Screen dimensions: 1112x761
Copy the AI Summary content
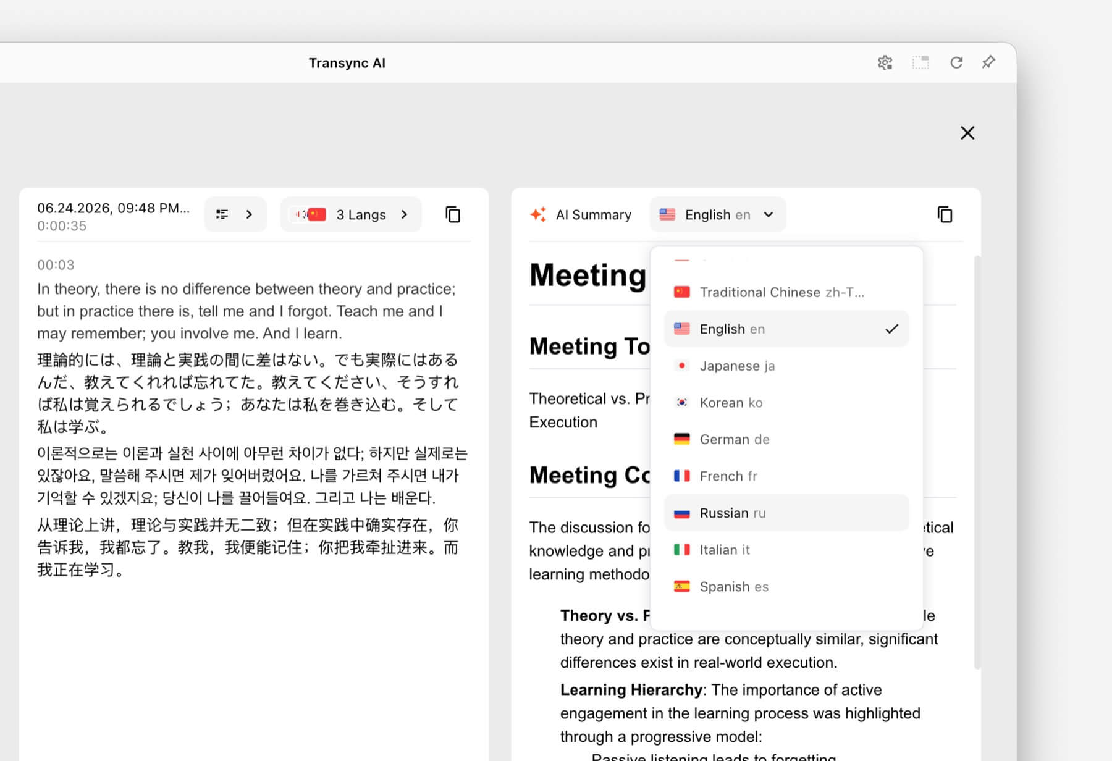(945, 214)
